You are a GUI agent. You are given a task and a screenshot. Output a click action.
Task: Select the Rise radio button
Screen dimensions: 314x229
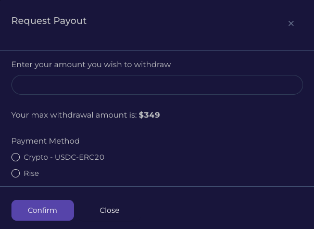(x=16, y=173)
